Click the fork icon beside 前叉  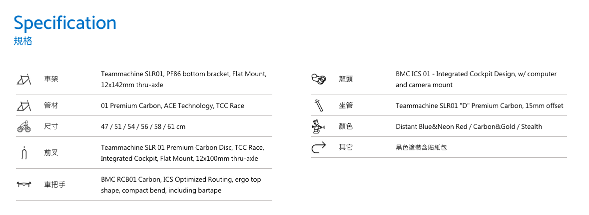point(24,153)
